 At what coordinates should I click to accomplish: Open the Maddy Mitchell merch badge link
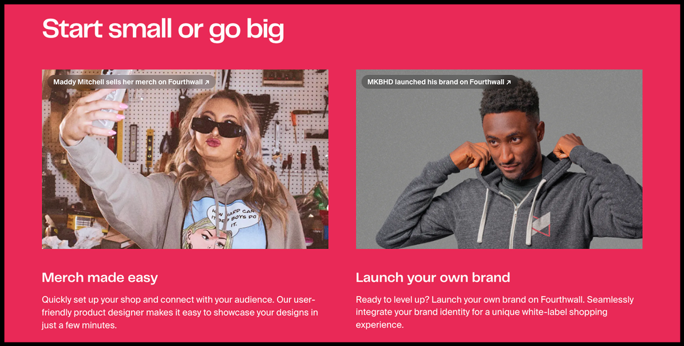click(x=131, y=82)
